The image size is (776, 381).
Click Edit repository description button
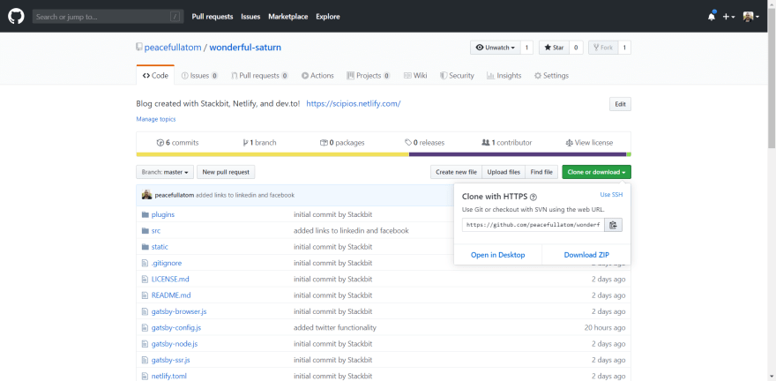pyautogui.click(x=620, y=104)
